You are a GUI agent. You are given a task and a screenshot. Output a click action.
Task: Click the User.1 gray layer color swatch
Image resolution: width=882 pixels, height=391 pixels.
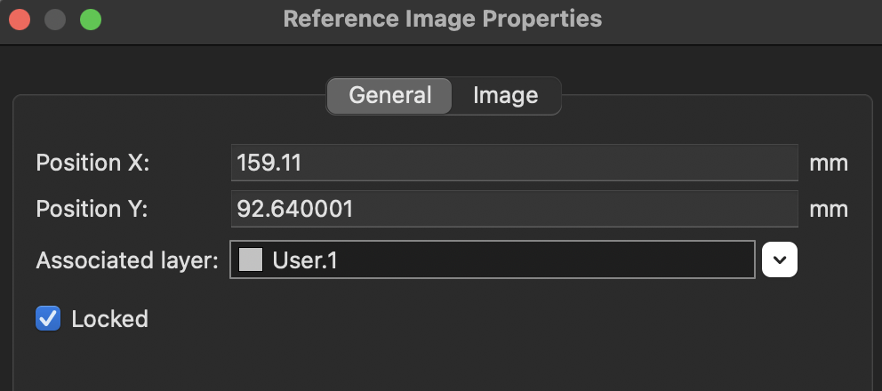(251, 260)
